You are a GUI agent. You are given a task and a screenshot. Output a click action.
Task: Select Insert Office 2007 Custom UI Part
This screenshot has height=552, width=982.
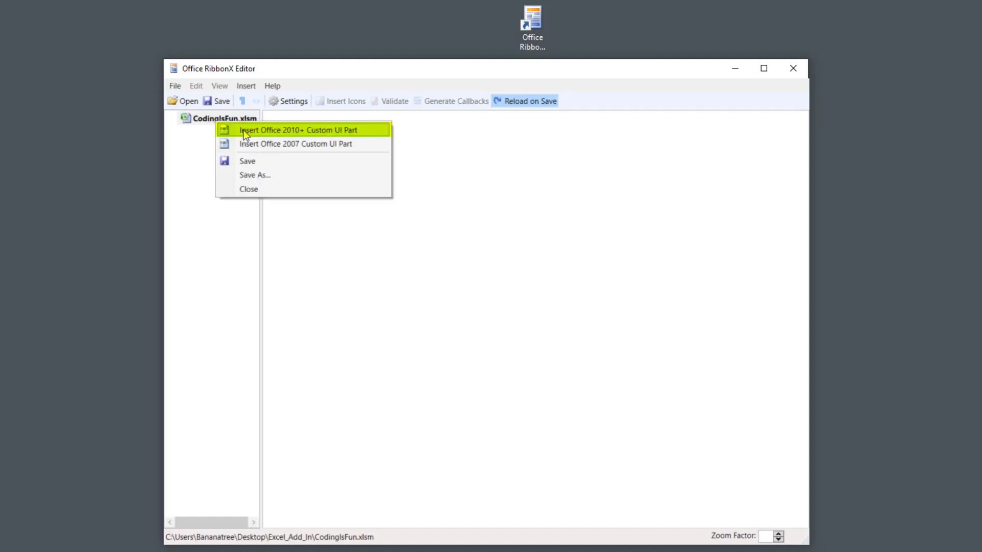[295, 144]
